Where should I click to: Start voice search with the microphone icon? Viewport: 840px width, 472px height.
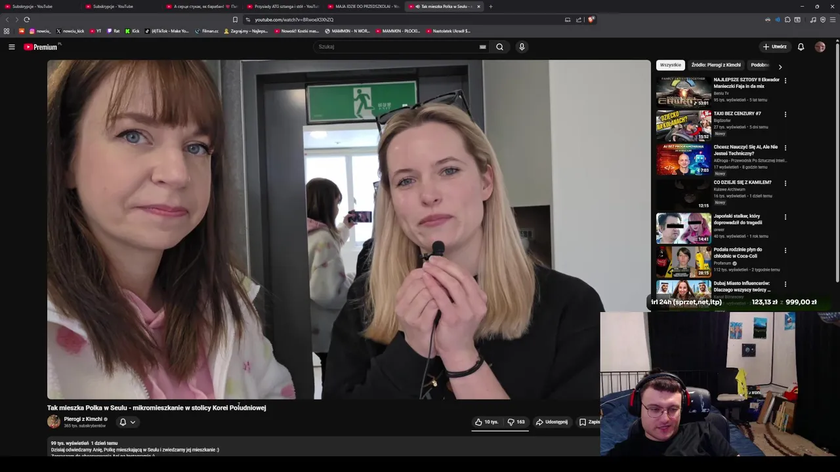[522, 47]
